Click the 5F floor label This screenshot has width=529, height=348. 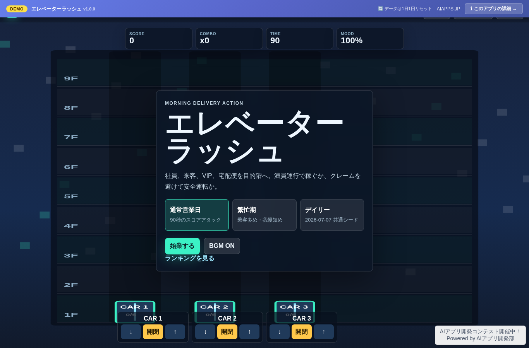click(x=71, y=196)
